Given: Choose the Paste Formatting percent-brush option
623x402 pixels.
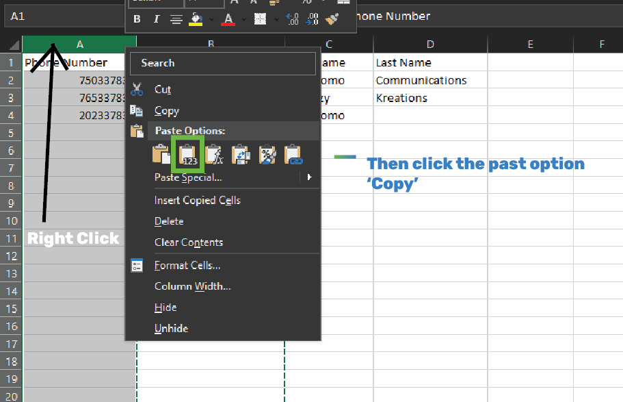Looking at the screenshot, I should coord(267,155).
